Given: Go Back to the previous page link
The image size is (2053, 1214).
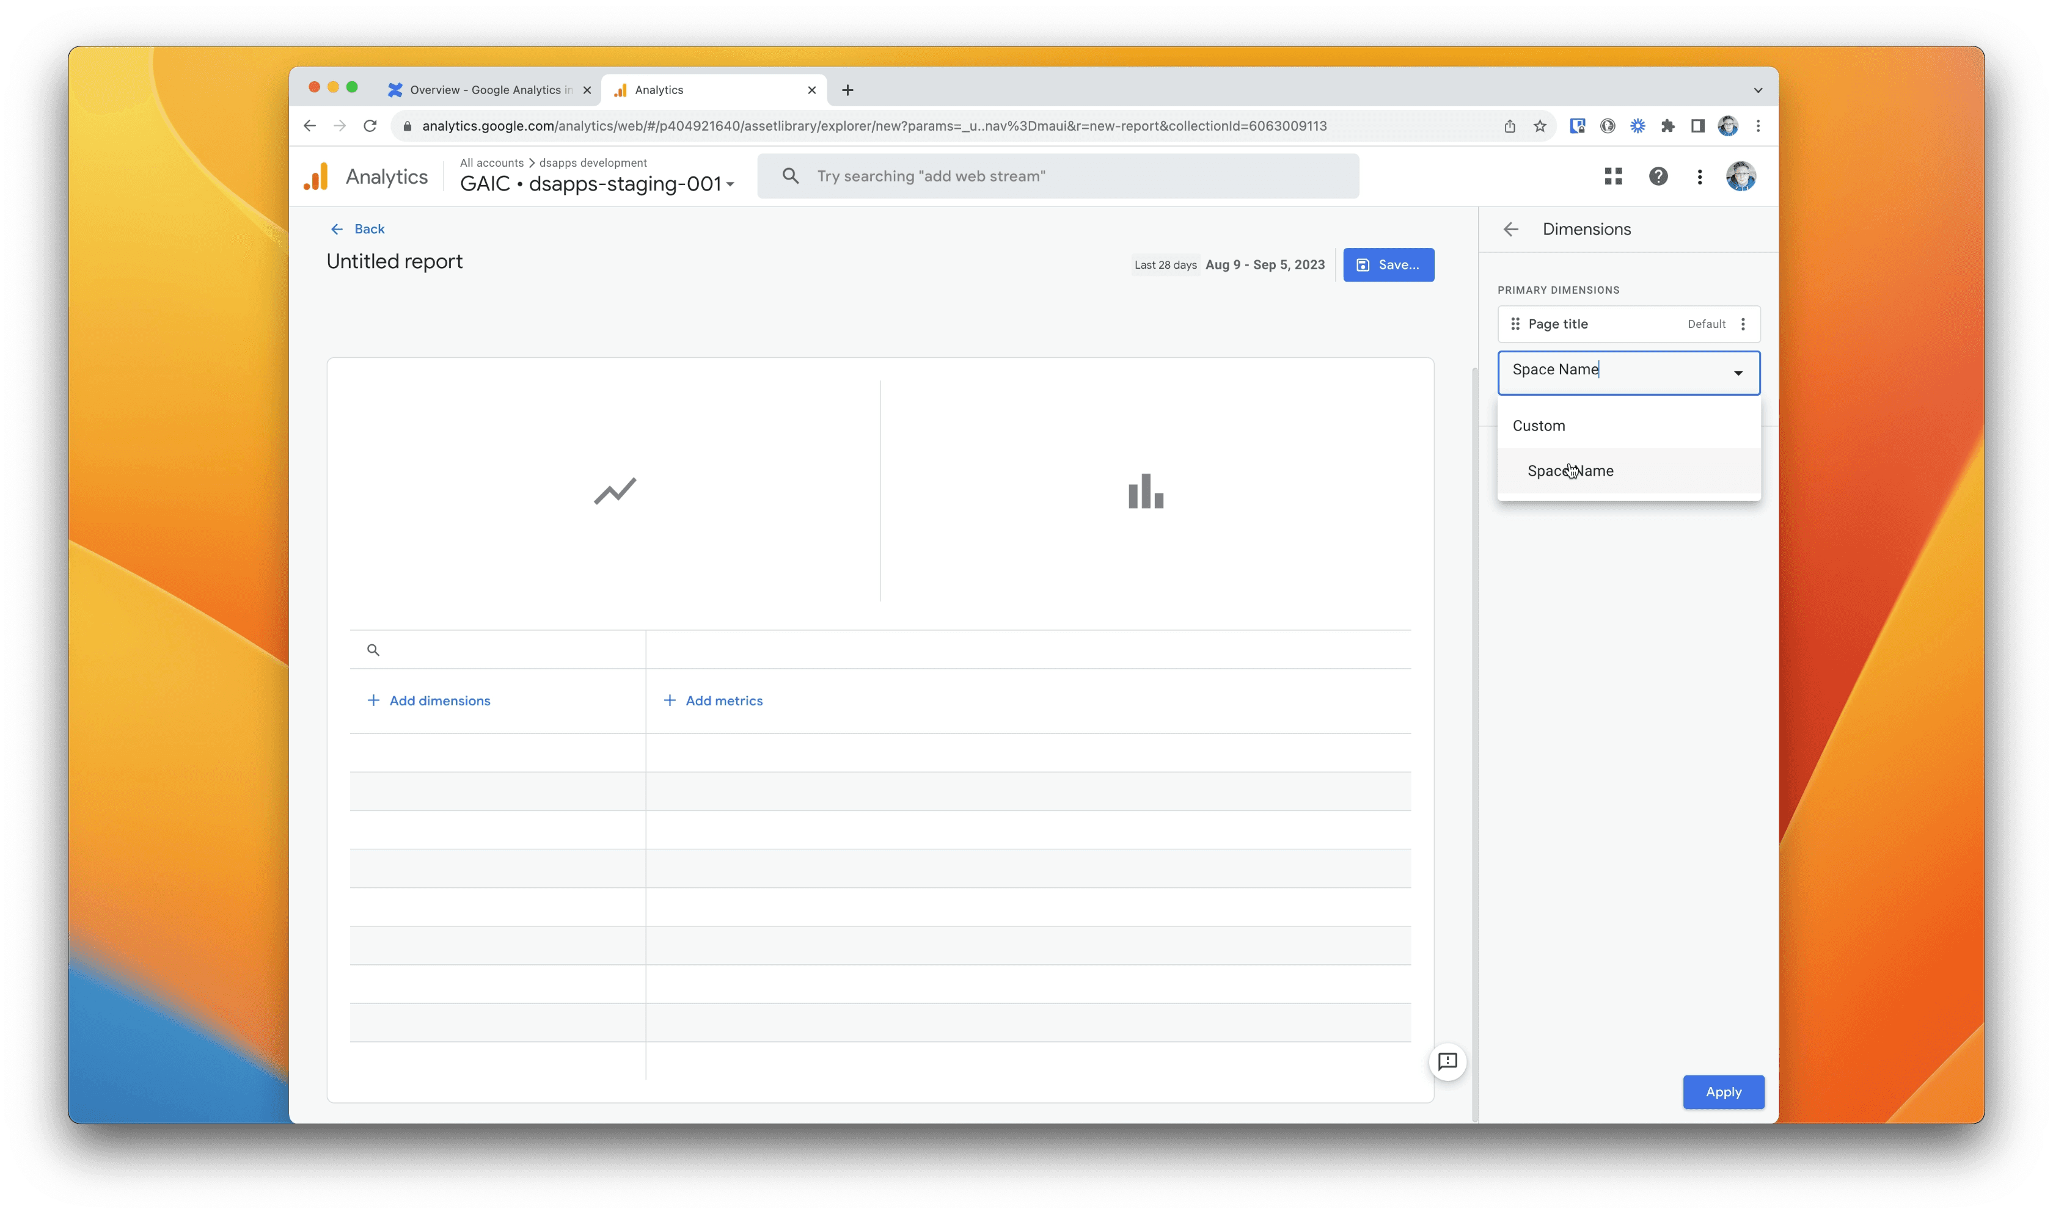Looking at the screenshot, I should pos(357,229).
